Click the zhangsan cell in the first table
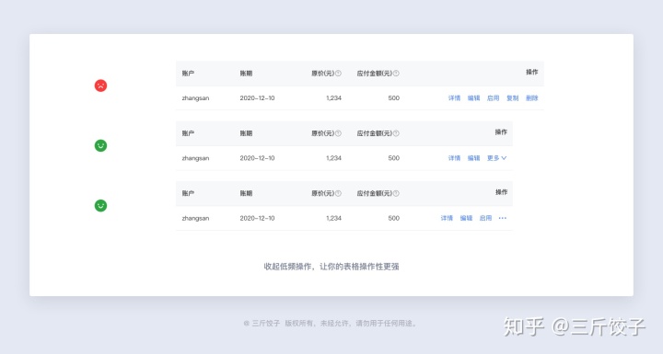The image size is (663, 354). point(195,98)
